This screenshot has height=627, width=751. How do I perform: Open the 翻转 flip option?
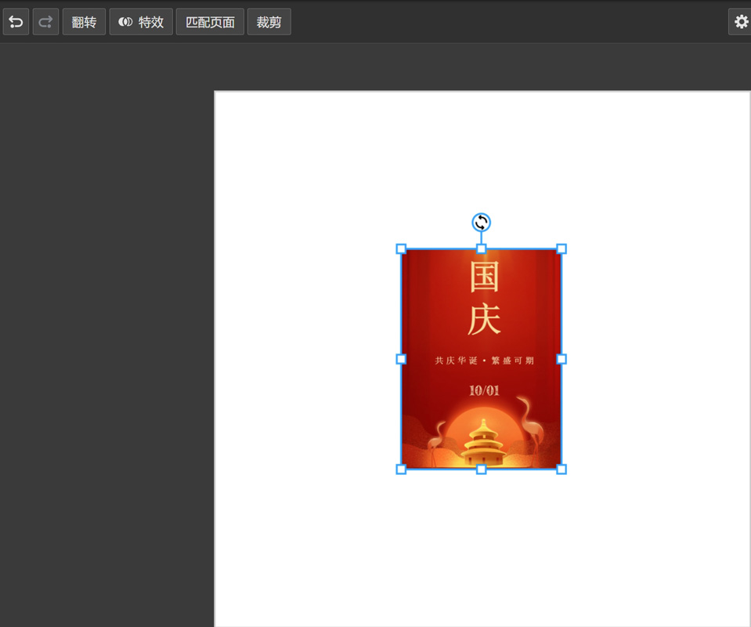[x=84, y=22]
